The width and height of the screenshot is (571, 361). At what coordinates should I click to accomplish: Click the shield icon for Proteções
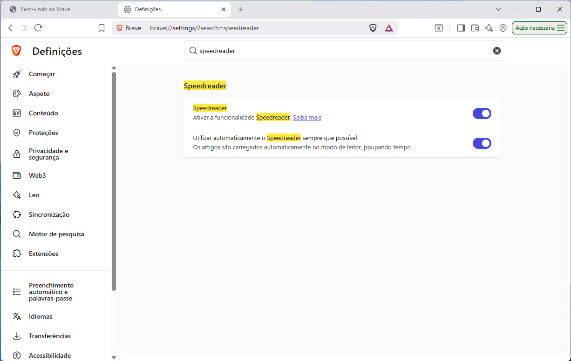[17, 133]
